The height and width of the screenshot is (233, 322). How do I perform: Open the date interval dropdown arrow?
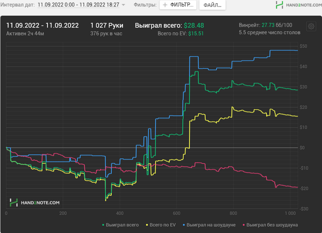(123, 5)
